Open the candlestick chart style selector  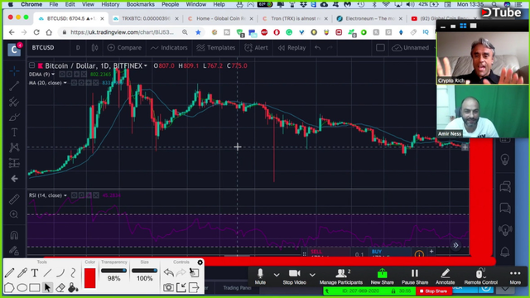(94, 48)
